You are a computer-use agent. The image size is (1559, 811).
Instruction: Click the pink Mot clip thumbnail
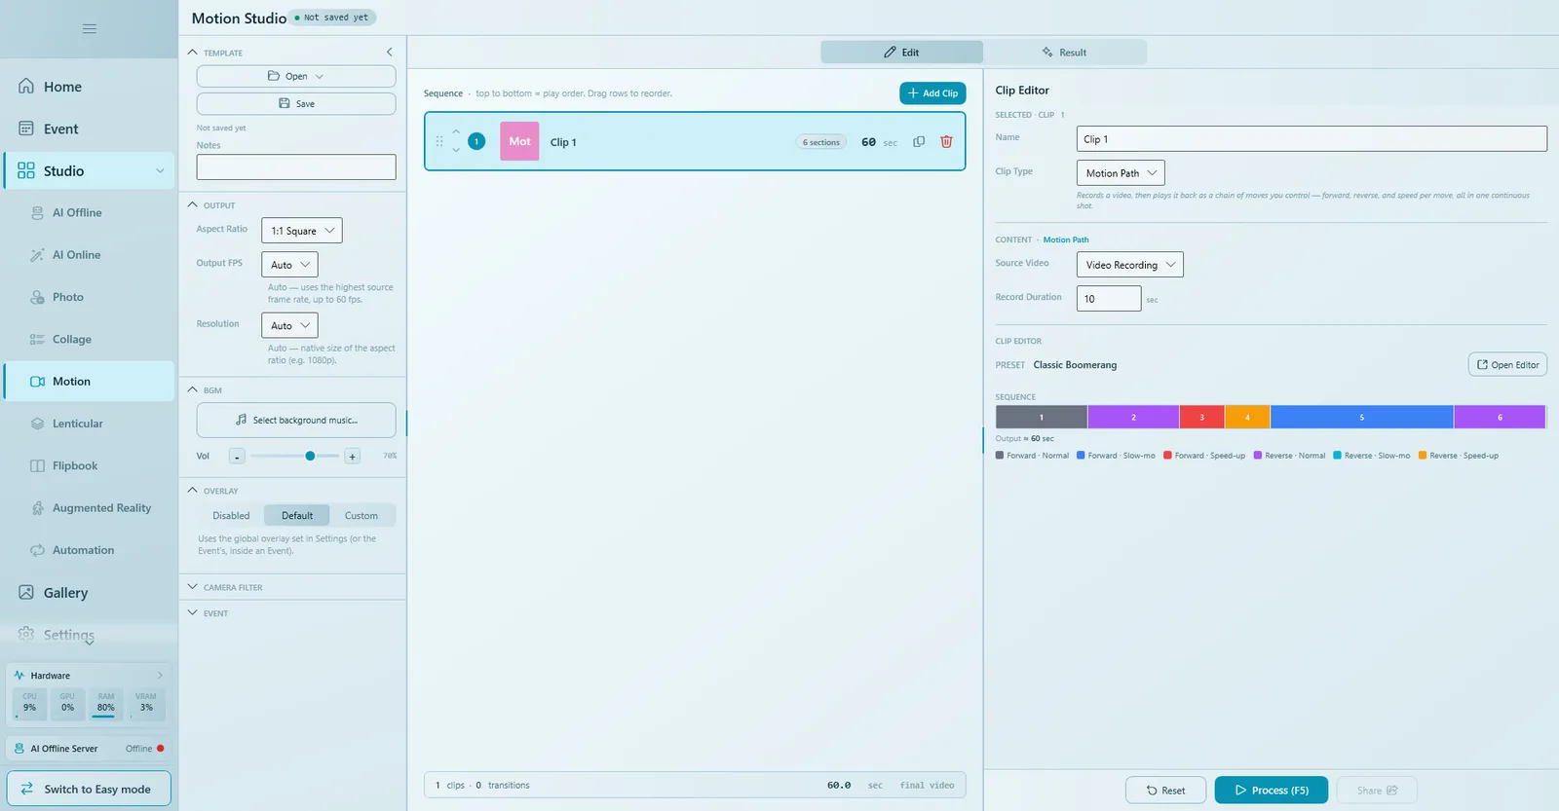519,141
